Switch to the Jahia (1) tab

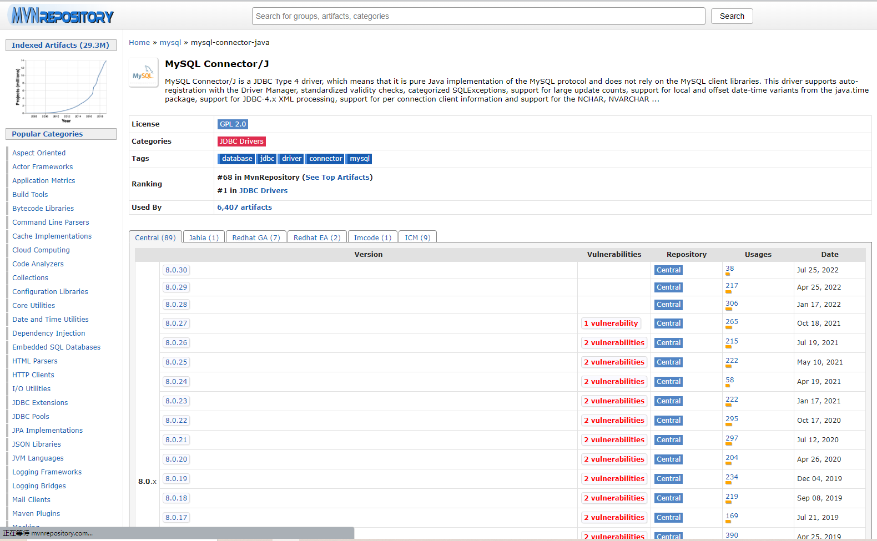(204, 237)
